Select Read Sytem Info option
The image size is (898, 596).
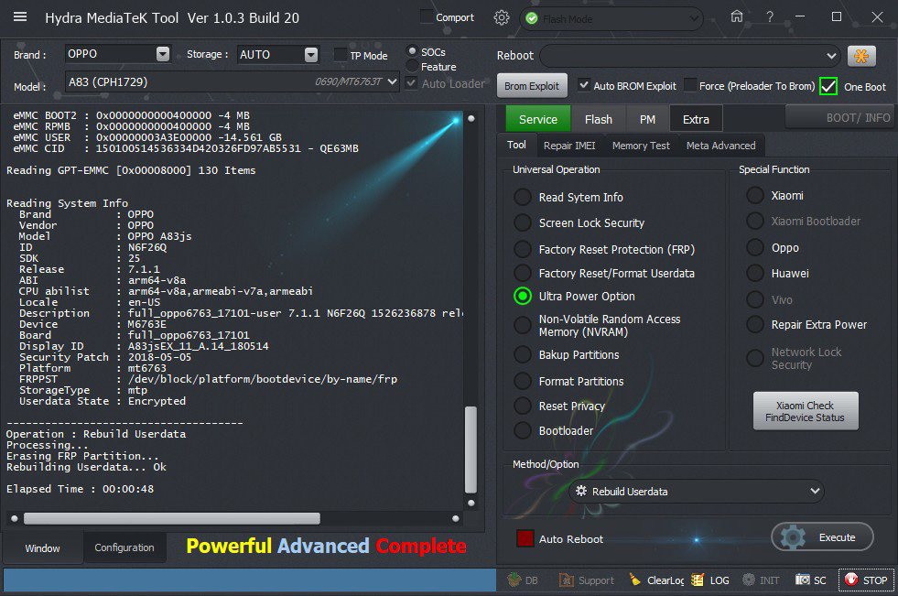tap(523, 197)
